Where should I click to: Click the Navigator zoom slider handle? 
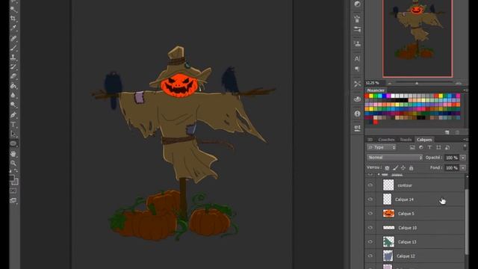coord(417,83)
